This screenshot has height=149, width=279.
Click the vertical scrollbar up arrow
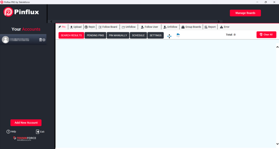pyautogui.click(x=277, y=47)
